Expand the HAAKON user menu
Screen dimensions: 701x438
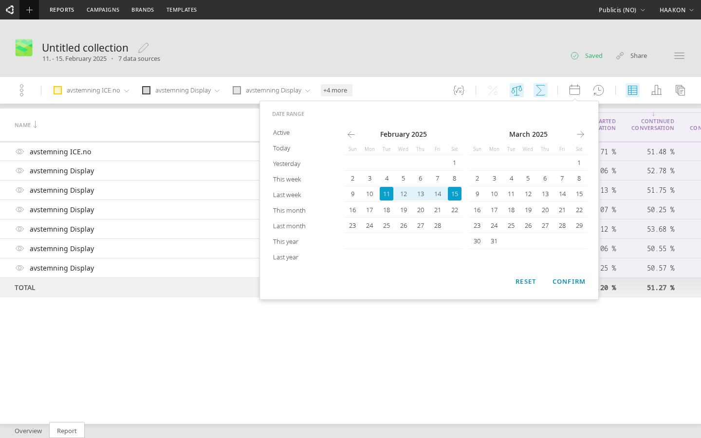(677, 9)
